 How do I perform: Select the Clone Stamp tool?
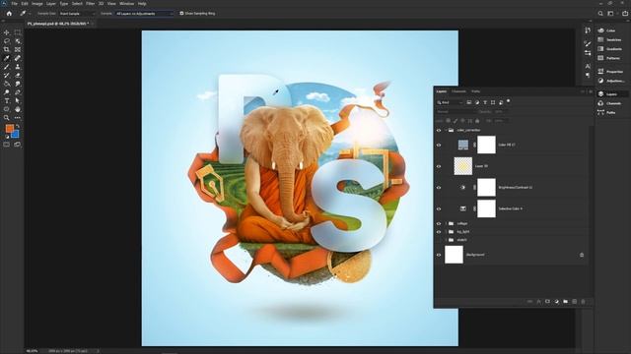[18, 67]
